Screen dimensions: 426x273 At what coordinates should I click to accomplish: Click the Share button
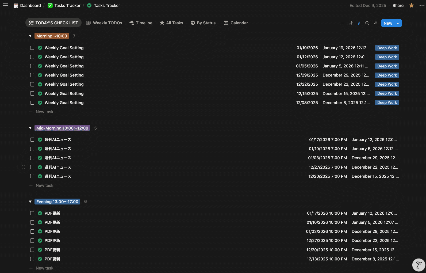click(398, 5)
